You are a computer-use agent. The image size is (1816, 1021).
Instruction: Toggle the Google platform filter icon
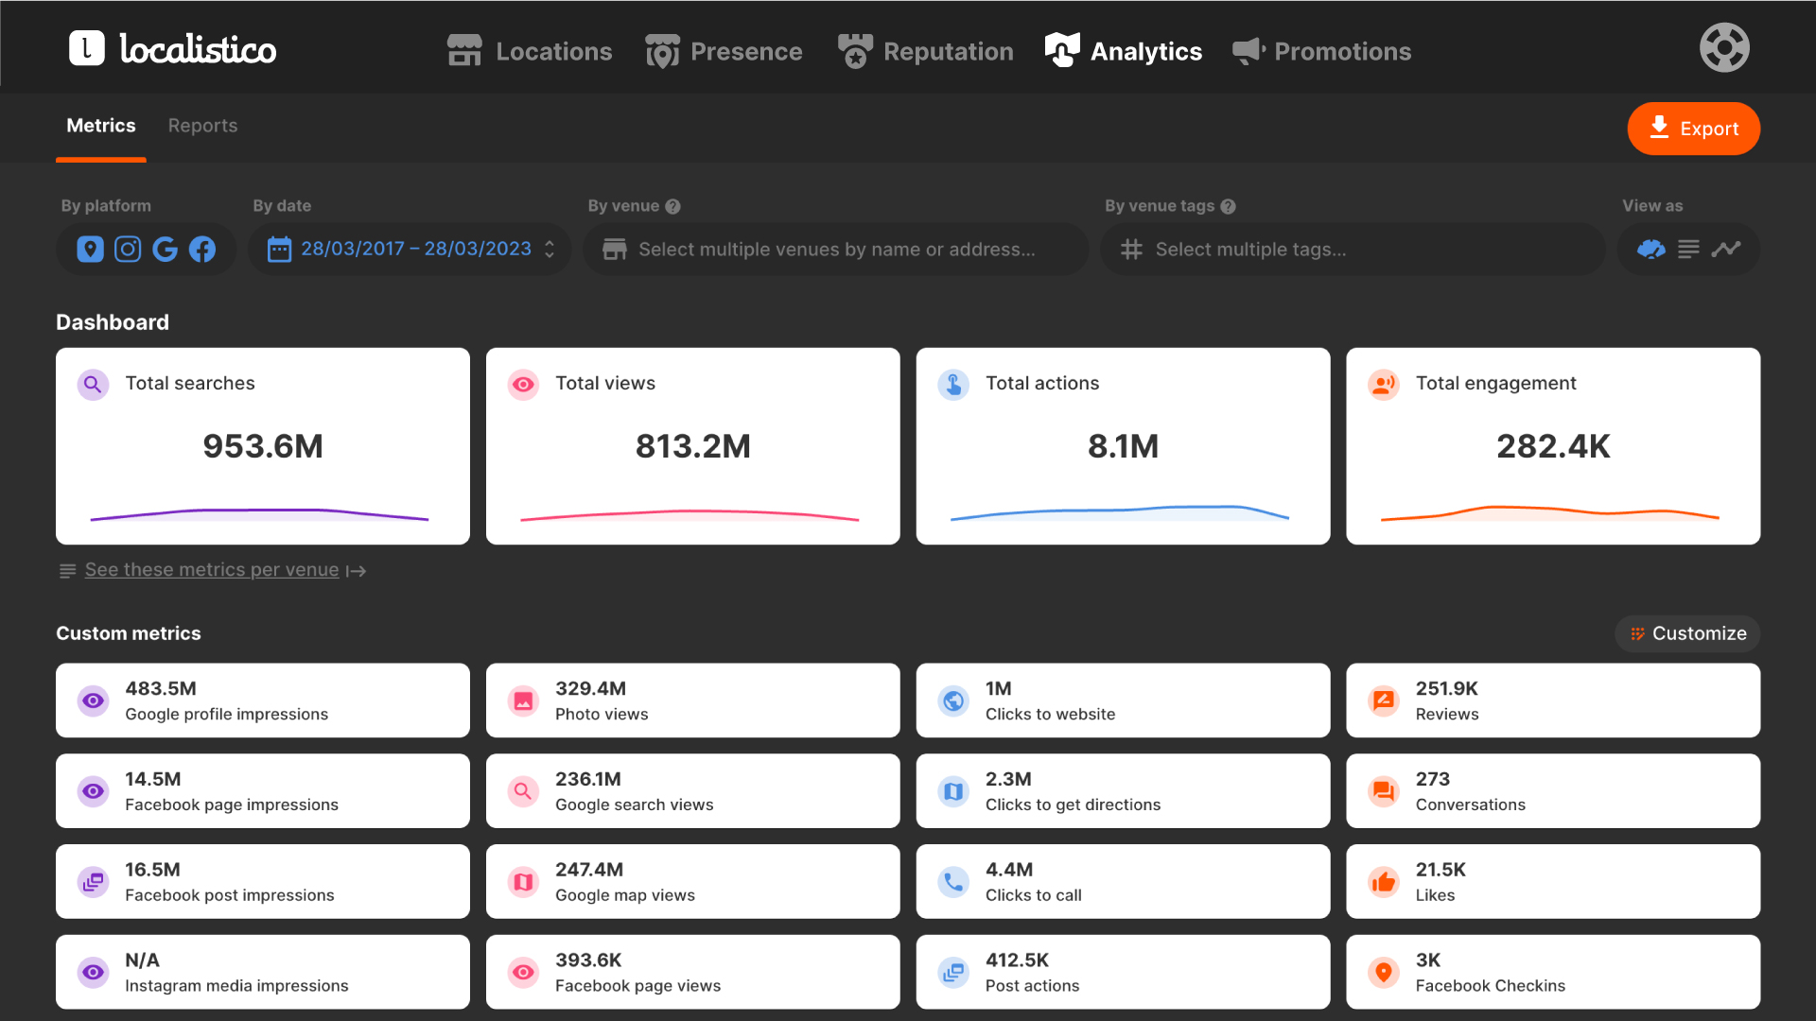point(165,249)
